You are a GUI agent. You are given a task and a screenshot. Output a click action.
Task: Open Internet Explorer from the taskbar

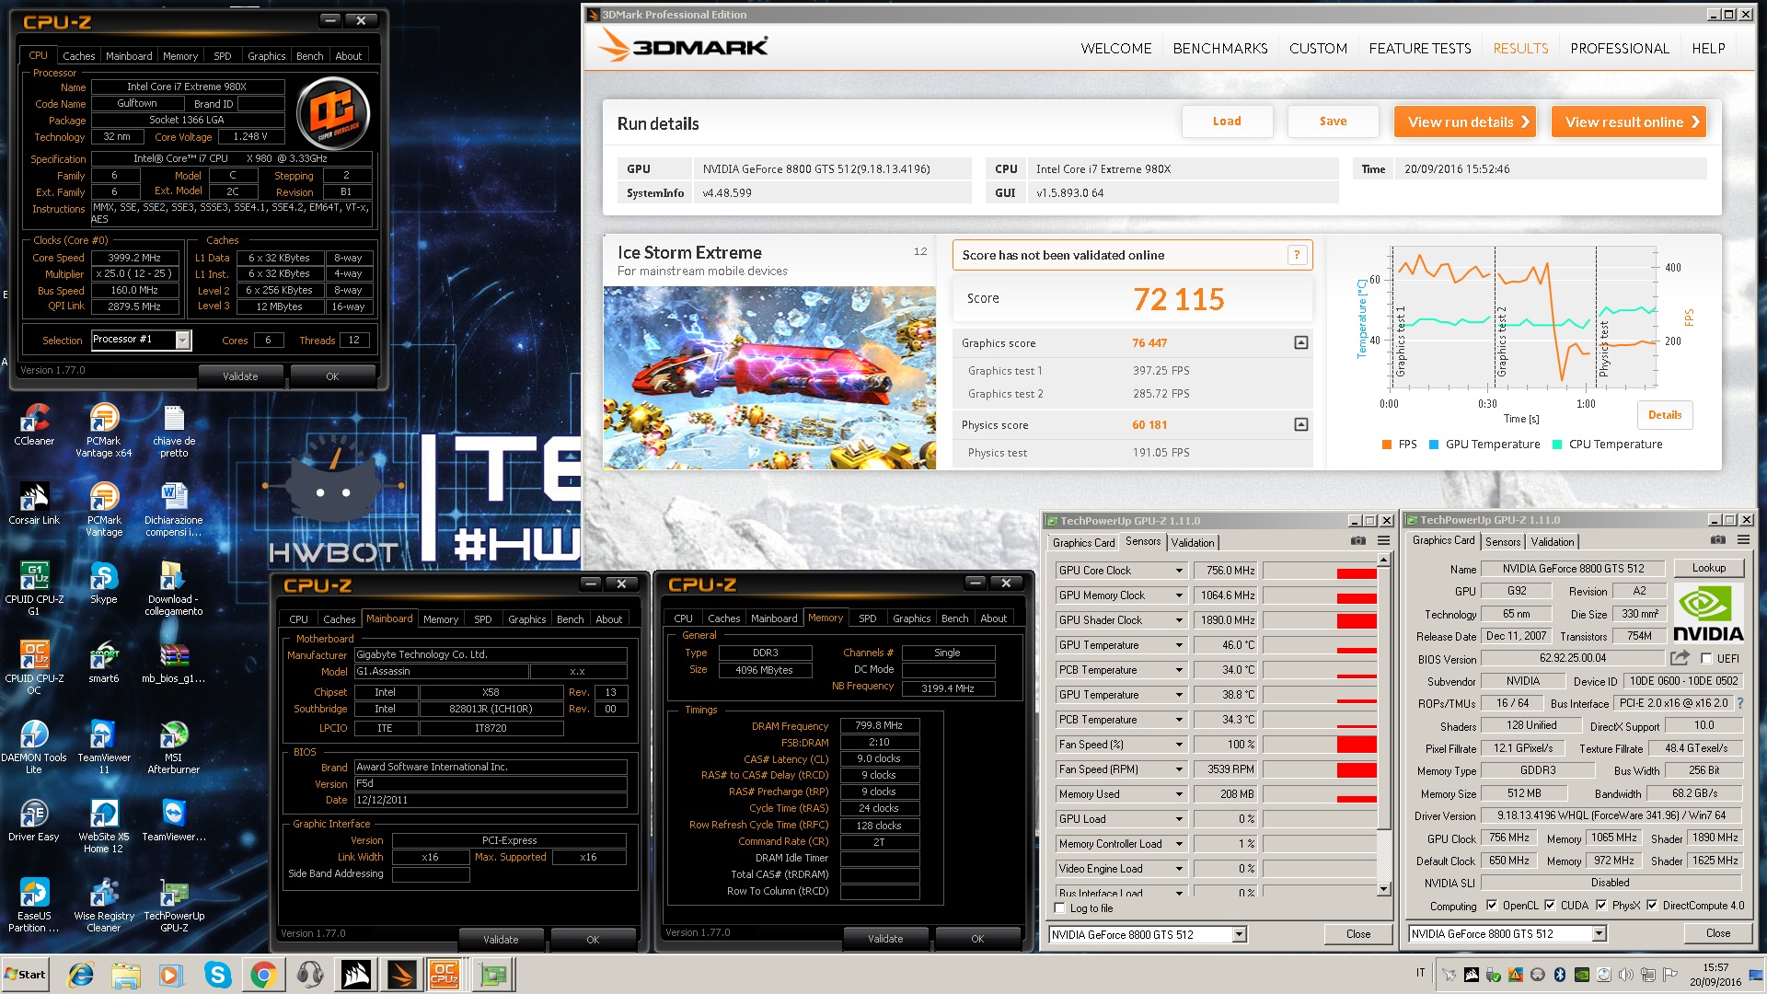tap(81, 975)
